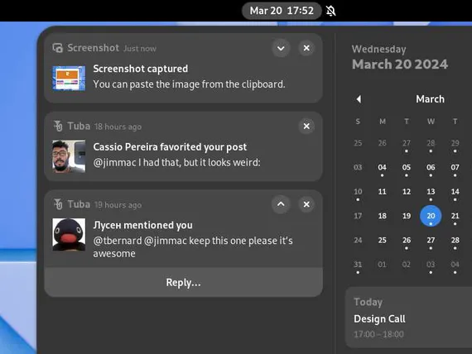Open the Mar 20 17:52 clock menu

click(x=282, y=11)
